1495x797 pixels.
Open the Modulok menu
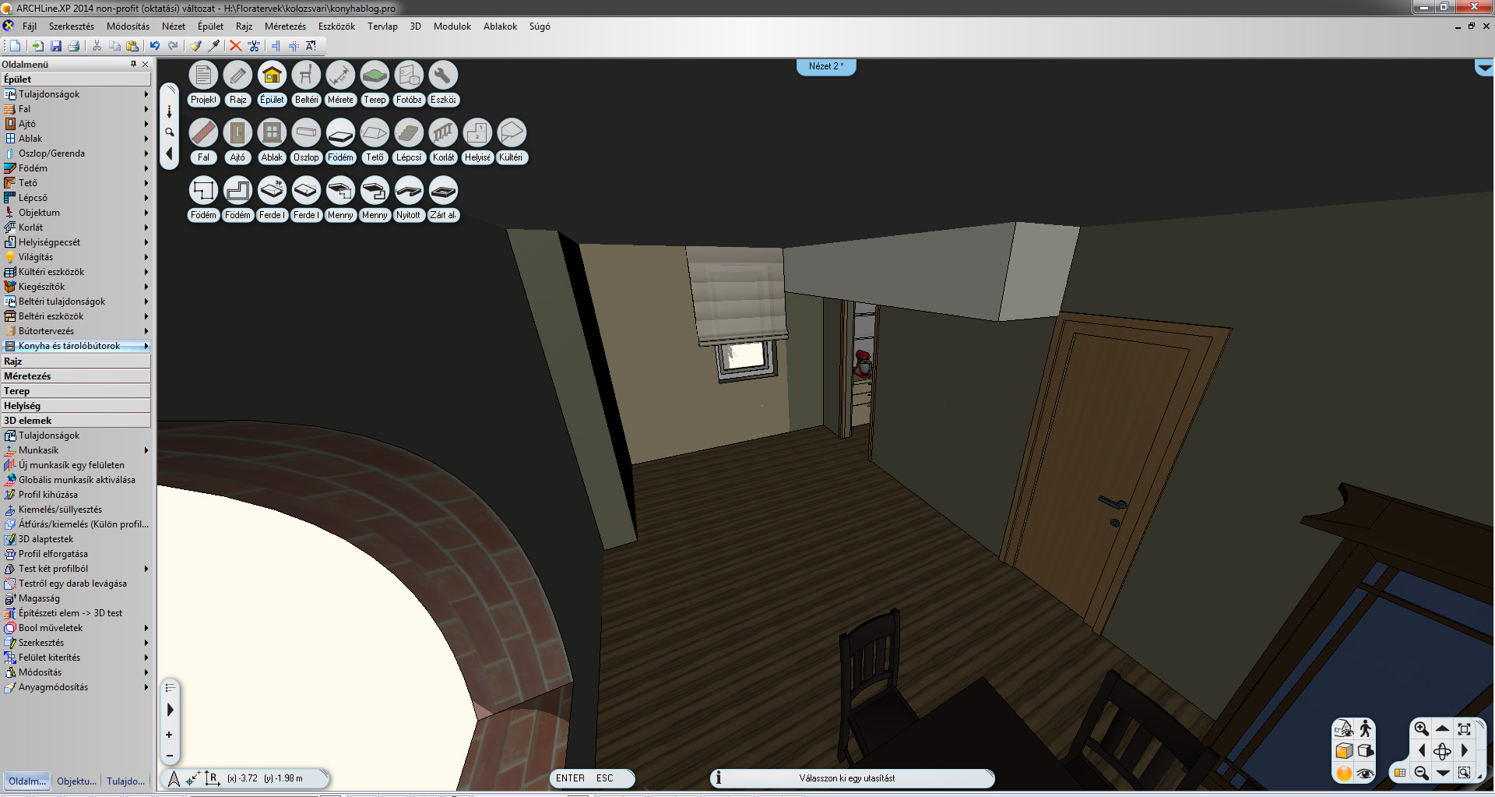pos(452,26)
